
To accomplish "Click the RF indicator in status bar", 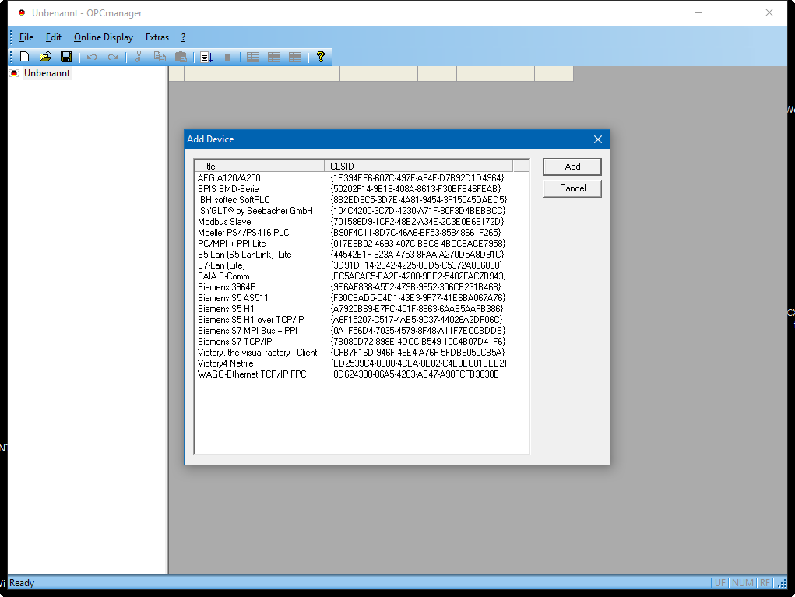I will (765, 583).
